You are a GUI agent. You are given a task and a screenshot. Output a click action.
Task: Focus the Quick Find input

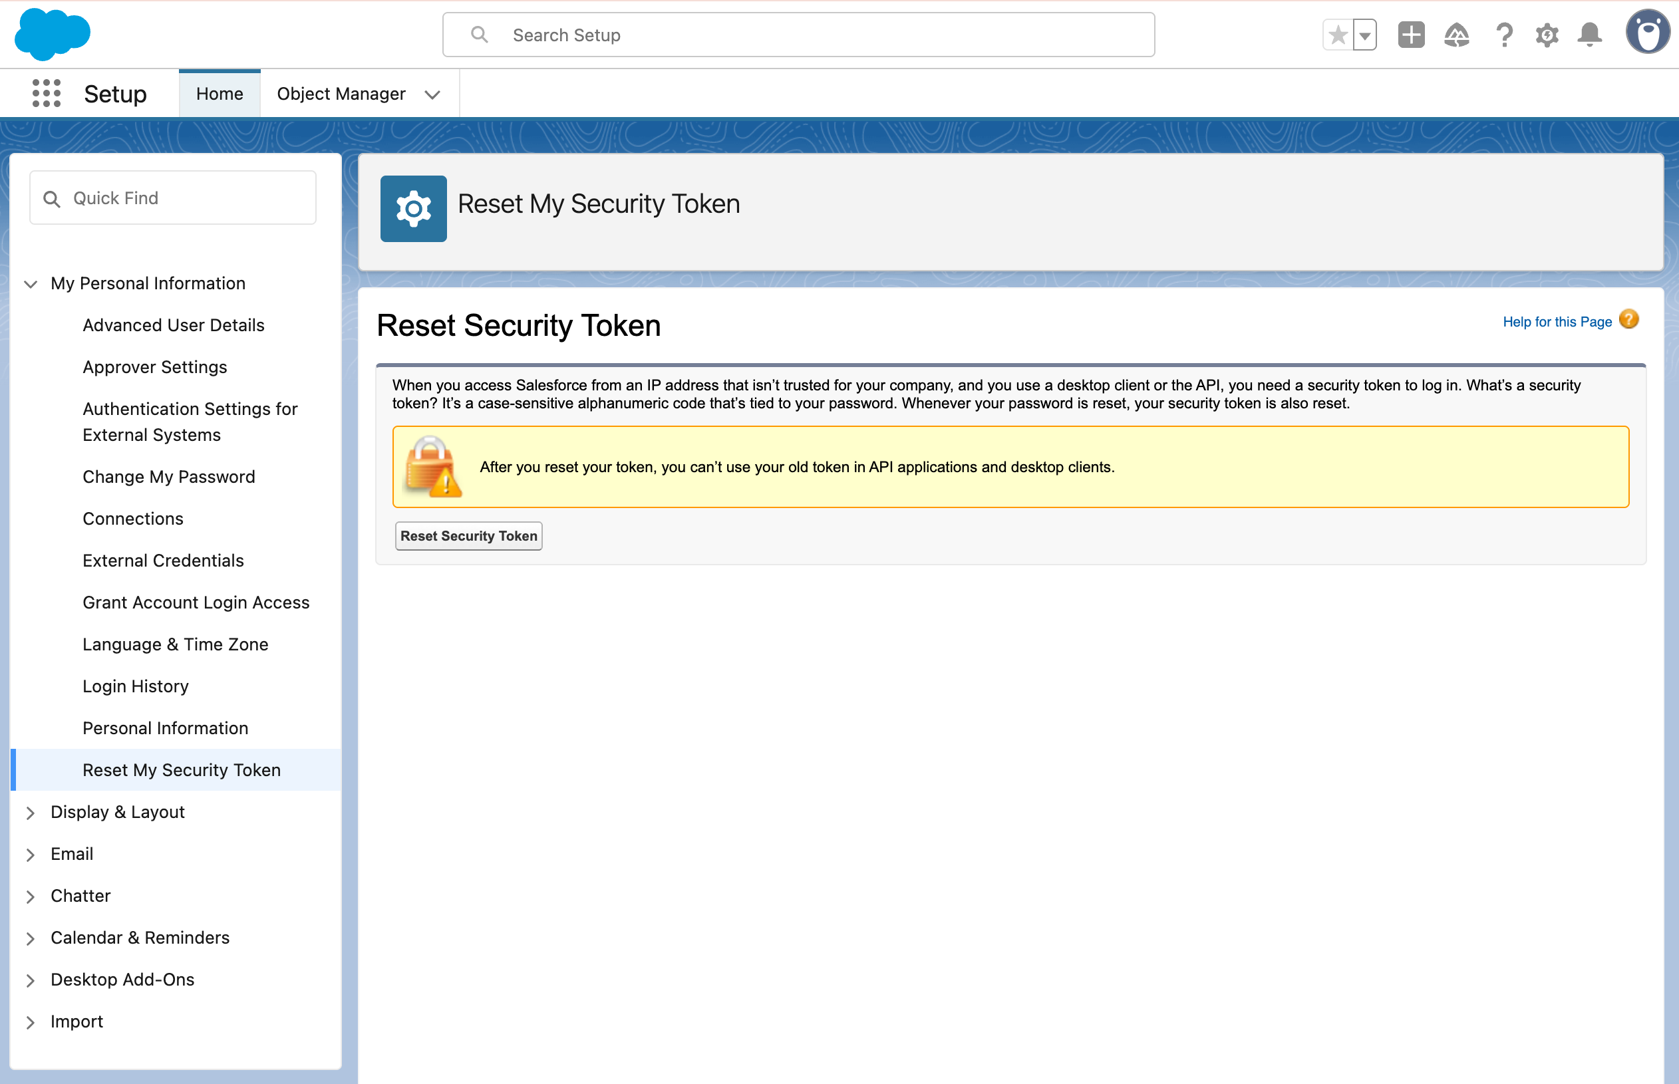point(172,198)
